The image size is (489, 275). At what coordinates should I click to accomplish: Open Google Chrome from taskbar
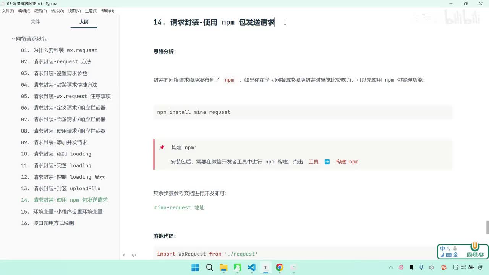click(x=280, y=267)
